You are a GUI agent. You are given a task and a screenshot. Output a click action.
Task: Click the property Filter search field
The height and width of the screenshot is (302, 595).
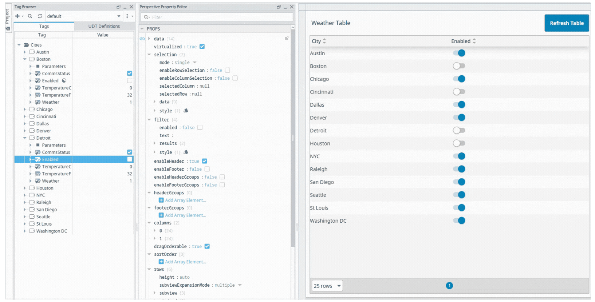click(220, 17)
